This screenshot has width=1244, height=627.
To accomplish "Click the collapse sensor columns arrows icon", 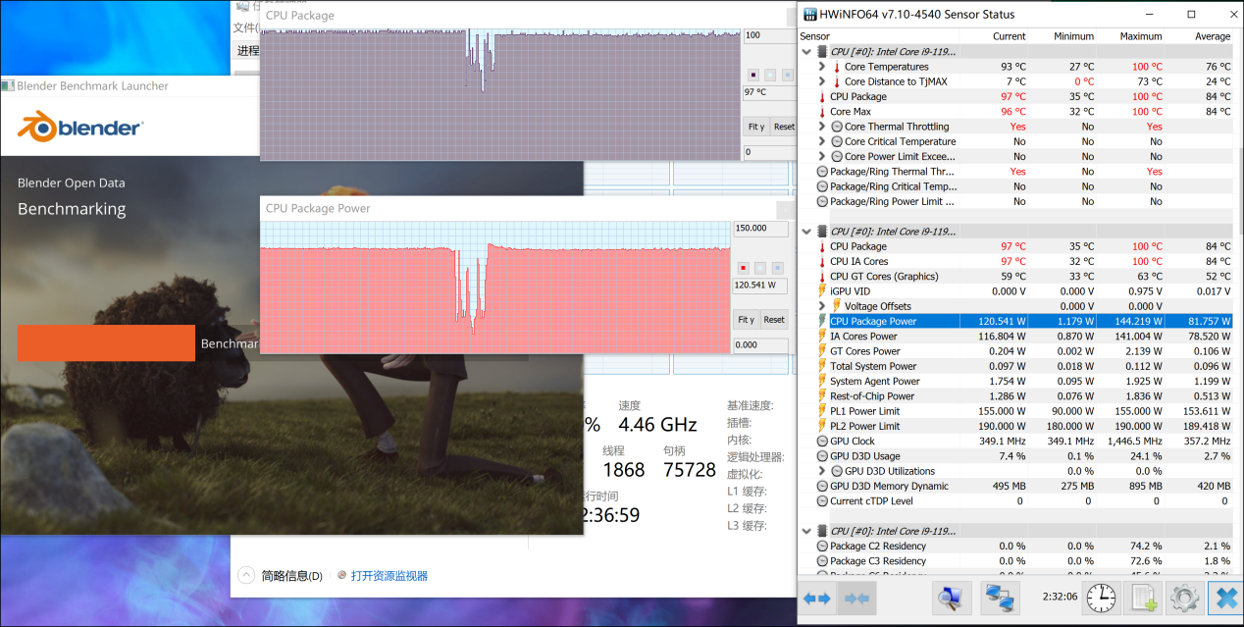I will coord(856,598).
